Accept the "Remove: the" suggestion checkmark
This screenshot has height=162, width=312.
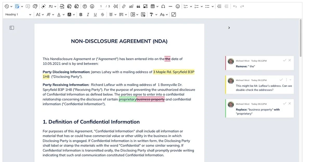pos(284,60)
